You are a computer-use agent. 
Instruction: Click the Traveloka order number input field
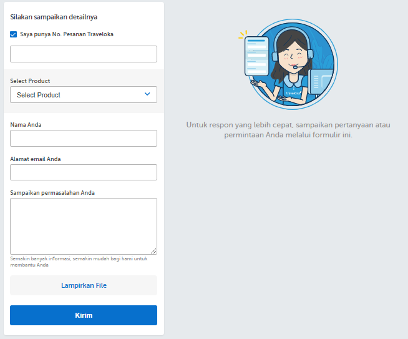[x=84, y=54]
